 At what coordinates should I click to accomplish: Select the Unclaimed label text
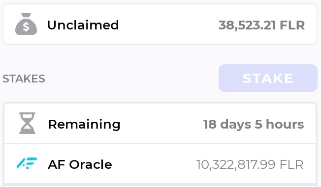(x=83, y=25)
